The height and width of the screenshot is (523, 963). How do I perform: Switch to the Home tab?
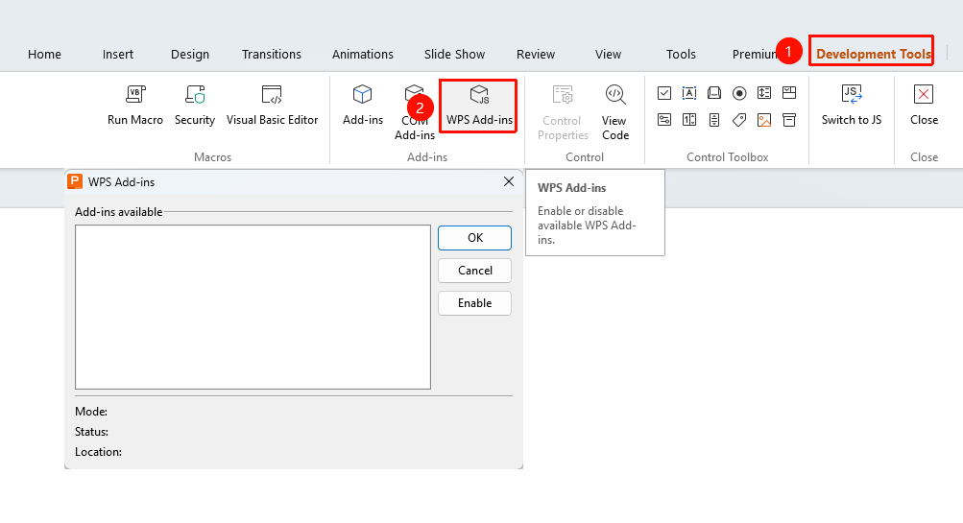coord(44,54)
